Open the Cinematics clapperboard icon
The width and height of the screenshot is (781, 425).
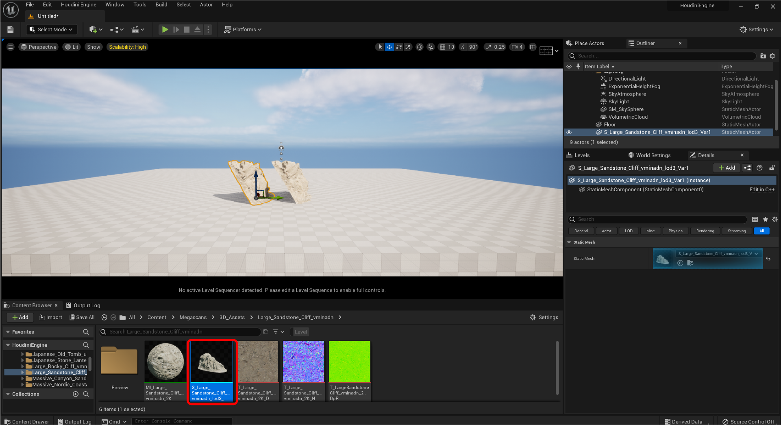[136, 29]
